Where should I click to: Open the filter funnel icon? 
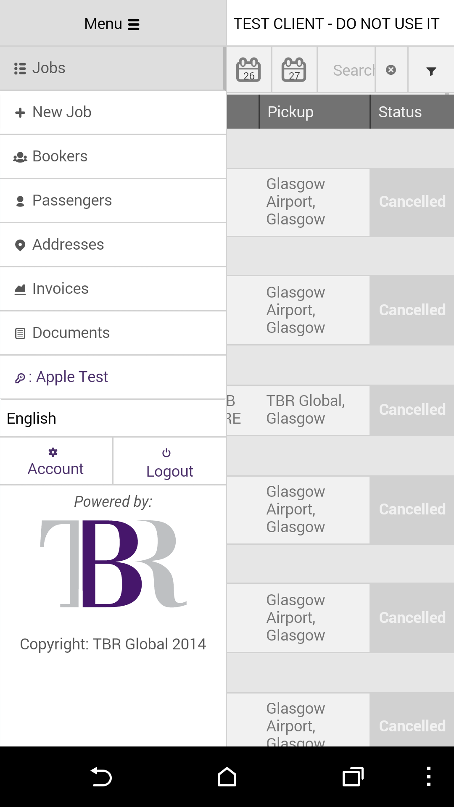pyautogui.click(x=431, y=71)
